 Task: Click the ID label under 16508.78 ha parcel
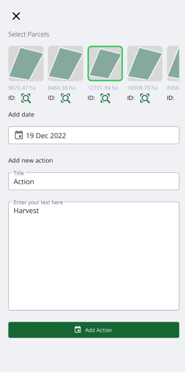pos(131,98)
